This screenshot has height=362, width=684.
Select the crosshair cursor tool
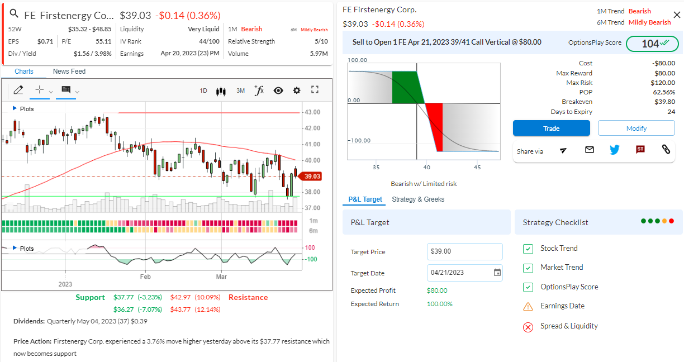(40, 90)
